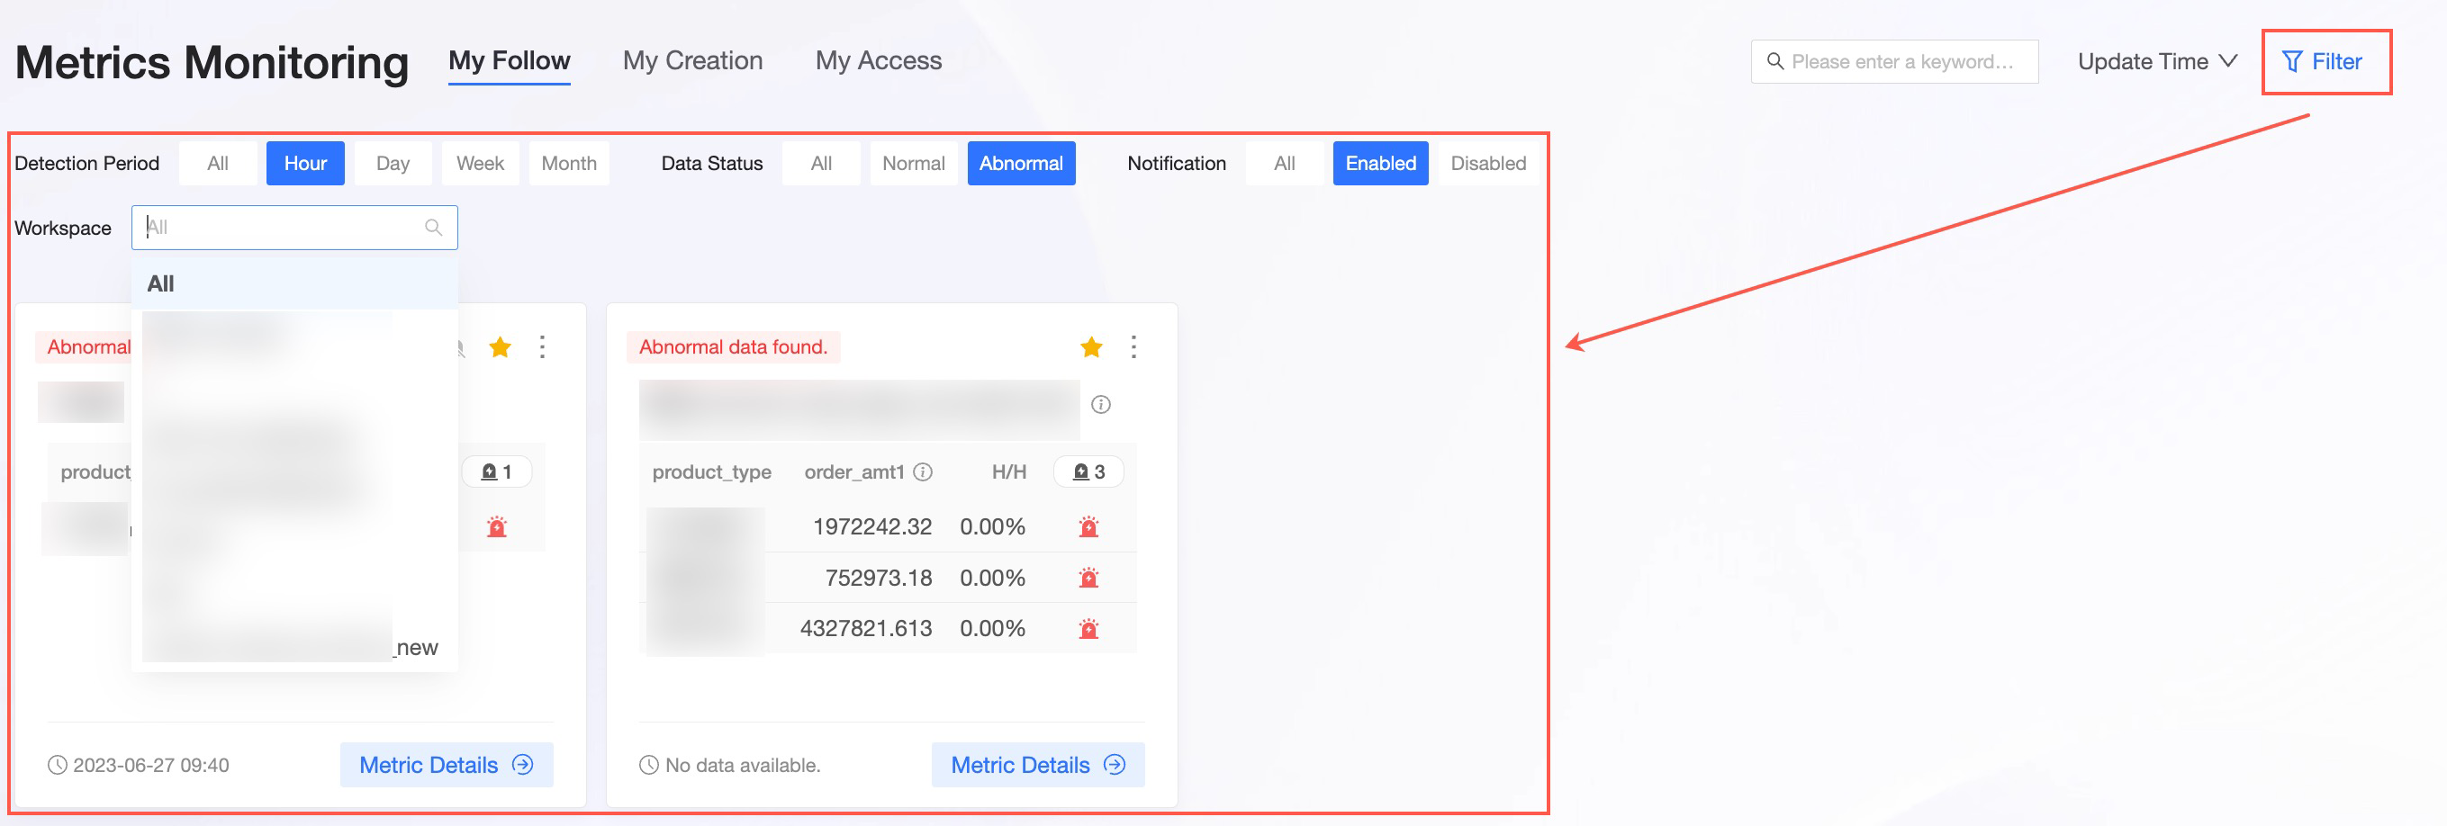2447x826 pixels.
Task: Click clock icon beside No data available
Action: tap(649, 765)
